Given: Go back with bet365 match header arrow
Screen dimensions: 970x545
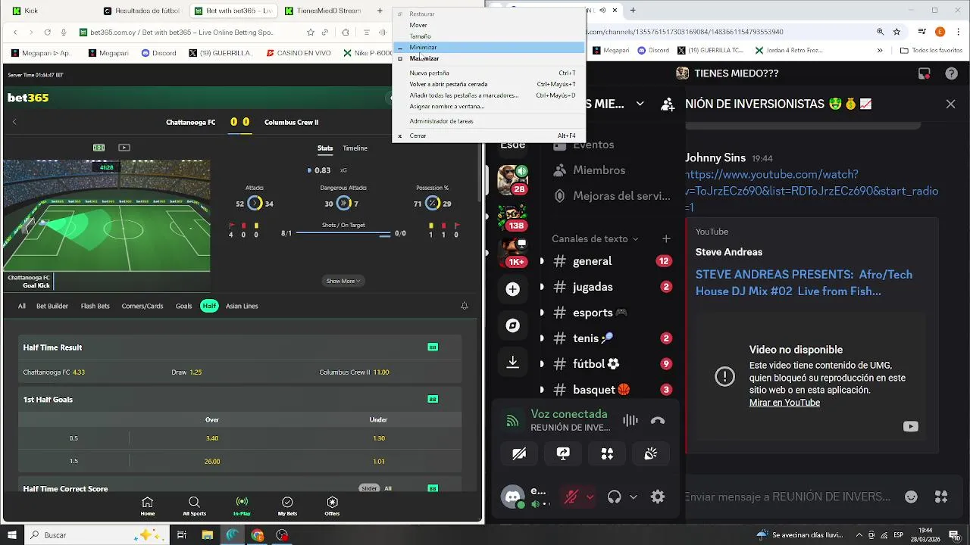Looking at the screenshot, I should coord(14,122).
